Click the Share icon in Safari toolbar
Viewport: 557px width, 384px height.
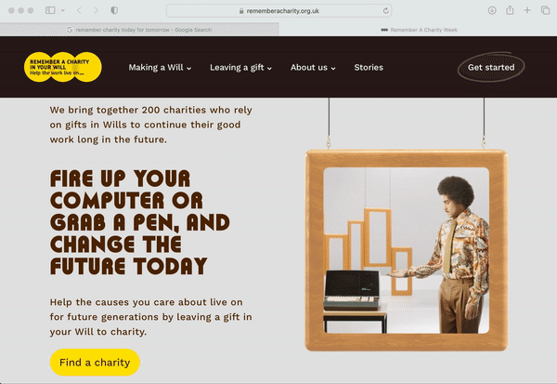tap(510, 10)
